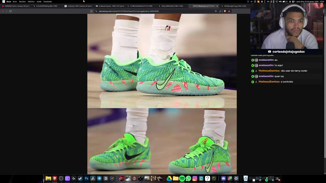Image resolution: width=326 pixels, height=183 pixels.
Task: Click cortesdojotajogadas channel label
Action: click(x=289, y=52)
